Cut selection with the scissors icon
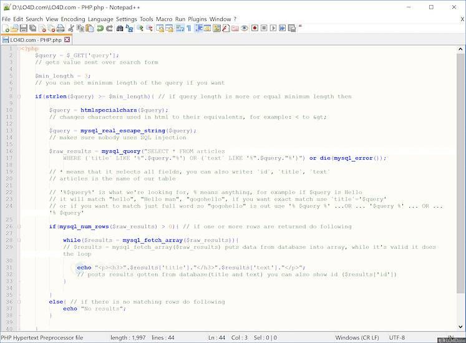Viewport: 466px width, 343px height. pyautogui.click(x=70, y=28)
